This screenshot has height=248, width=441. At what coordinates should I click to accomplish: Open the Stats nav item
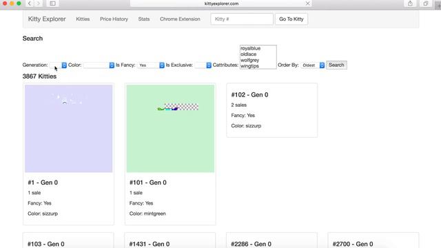click(x=144, y=19)
